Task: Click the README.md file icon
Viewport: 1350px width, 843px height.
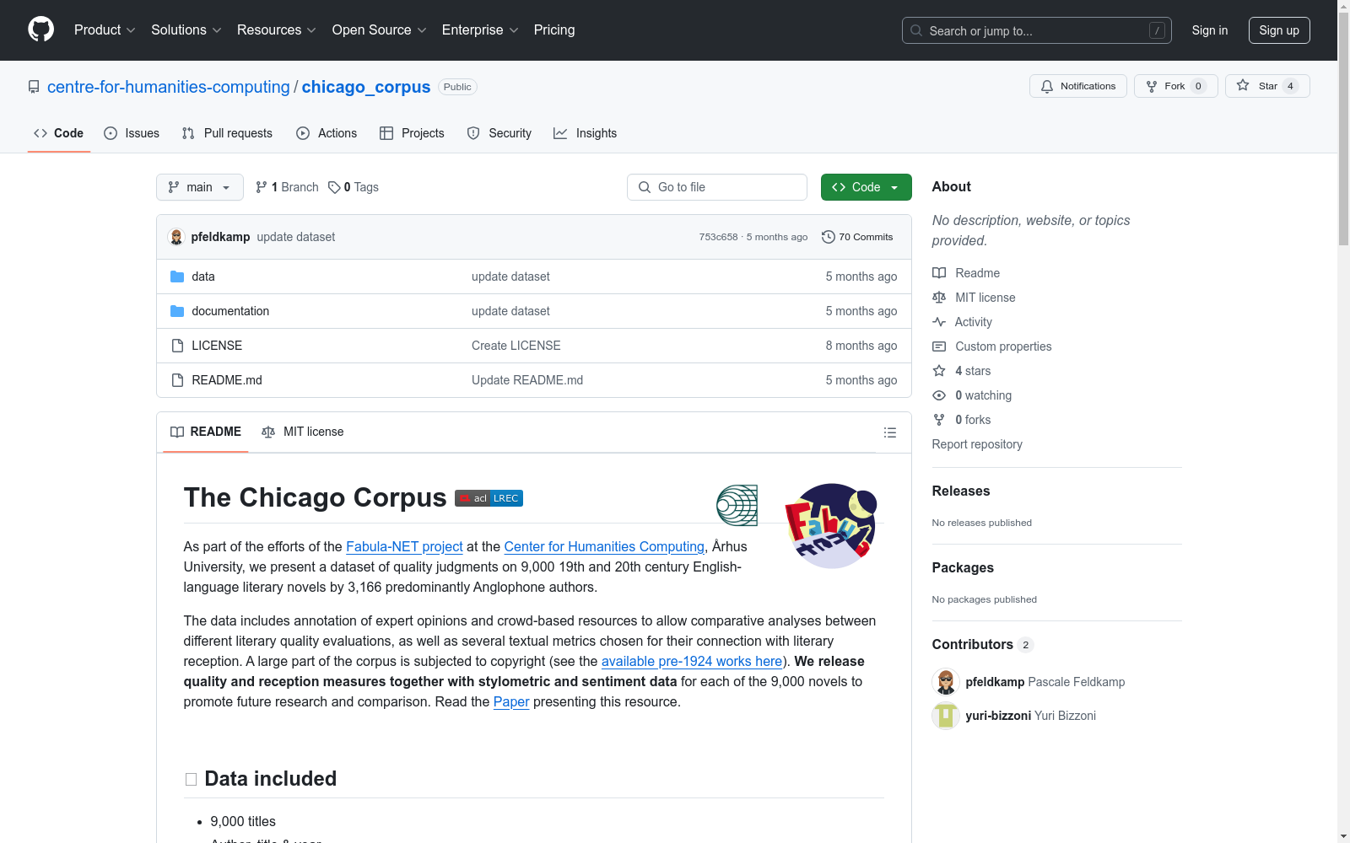Action: 177,380
